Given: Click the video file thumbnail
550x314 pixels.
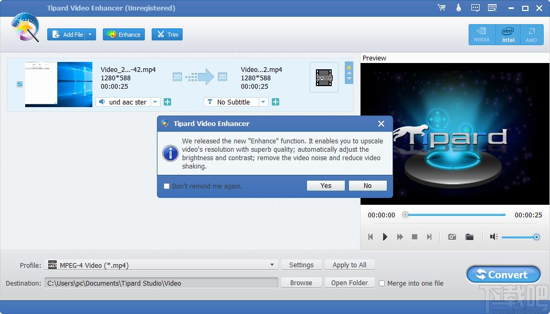Looking at the screenshot, I should [59, 85].
